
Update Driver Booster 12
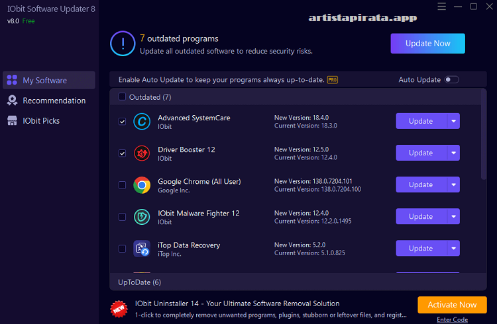pos(421,153)
